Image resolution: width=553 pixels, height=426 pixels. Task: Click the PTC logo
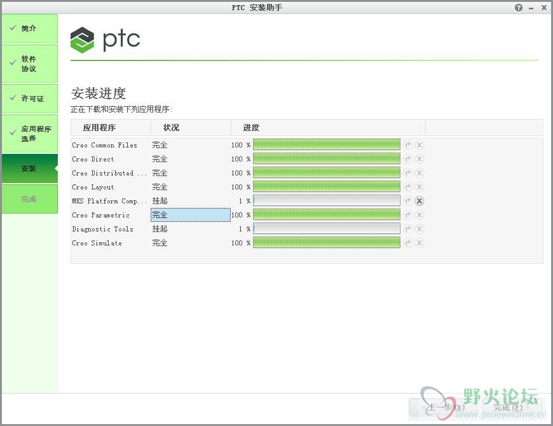pyautogui.click(x=105, y=39)
